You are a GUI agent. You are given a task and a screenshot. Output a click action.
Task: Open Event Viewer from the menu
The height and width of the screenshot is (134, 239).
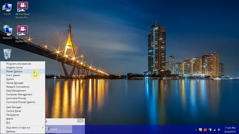(23, 75)
